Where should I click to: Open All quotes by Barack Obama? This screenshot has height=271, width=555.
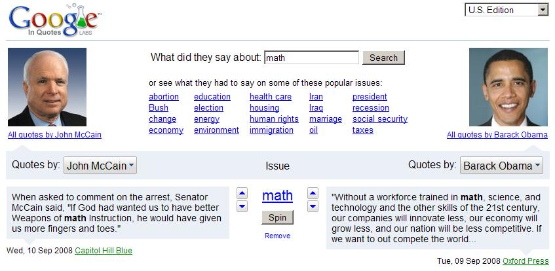tap(497, 135)
